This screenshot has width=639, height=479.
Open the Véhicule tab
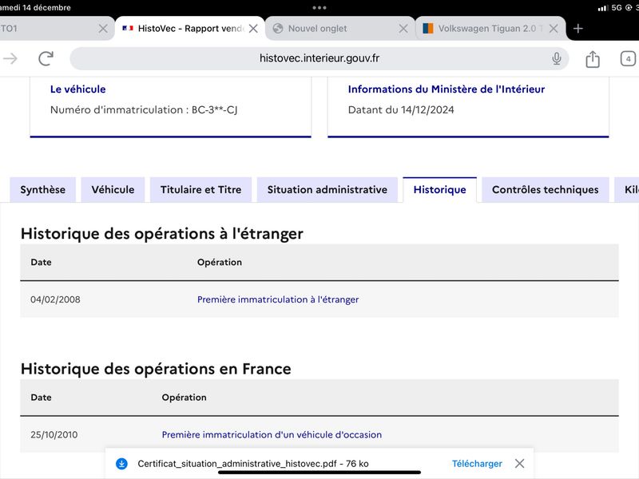click(x=113, y=190)
